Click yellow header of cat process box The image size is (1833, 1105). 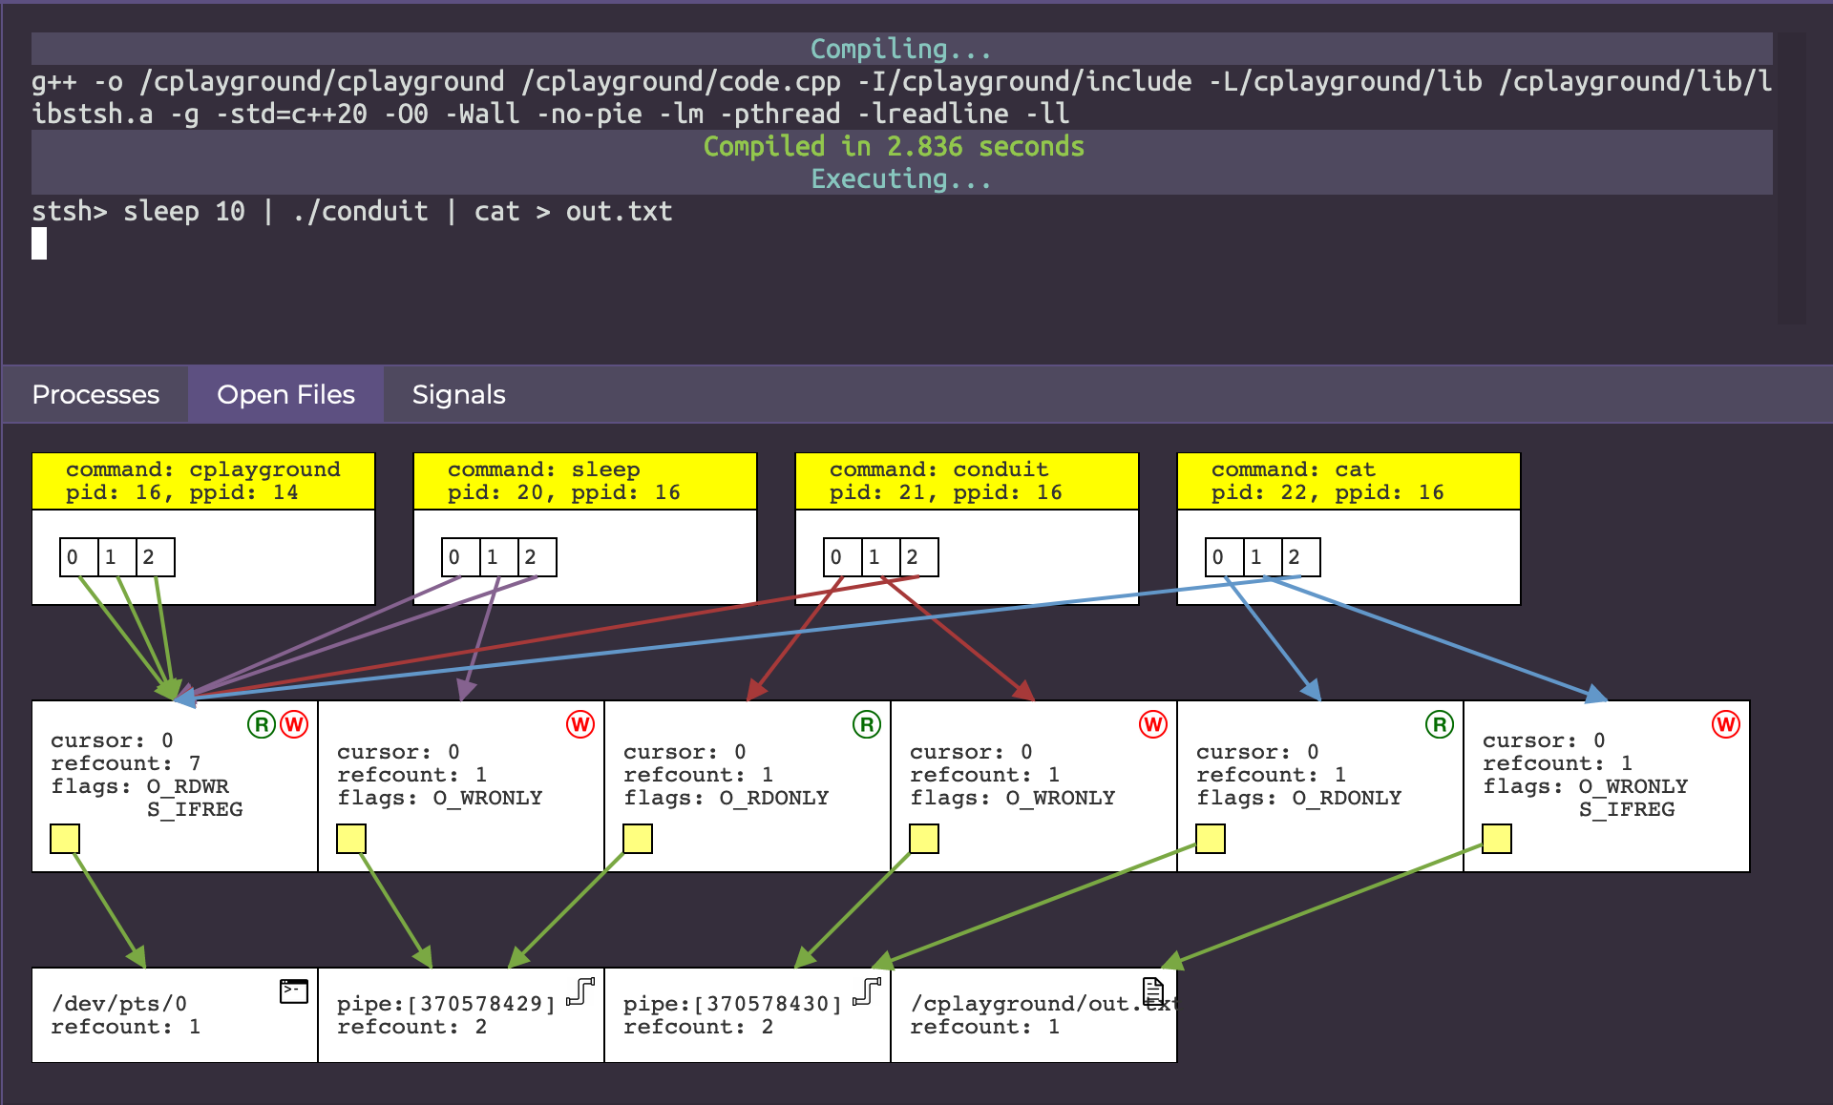[x=1348, y=481]
